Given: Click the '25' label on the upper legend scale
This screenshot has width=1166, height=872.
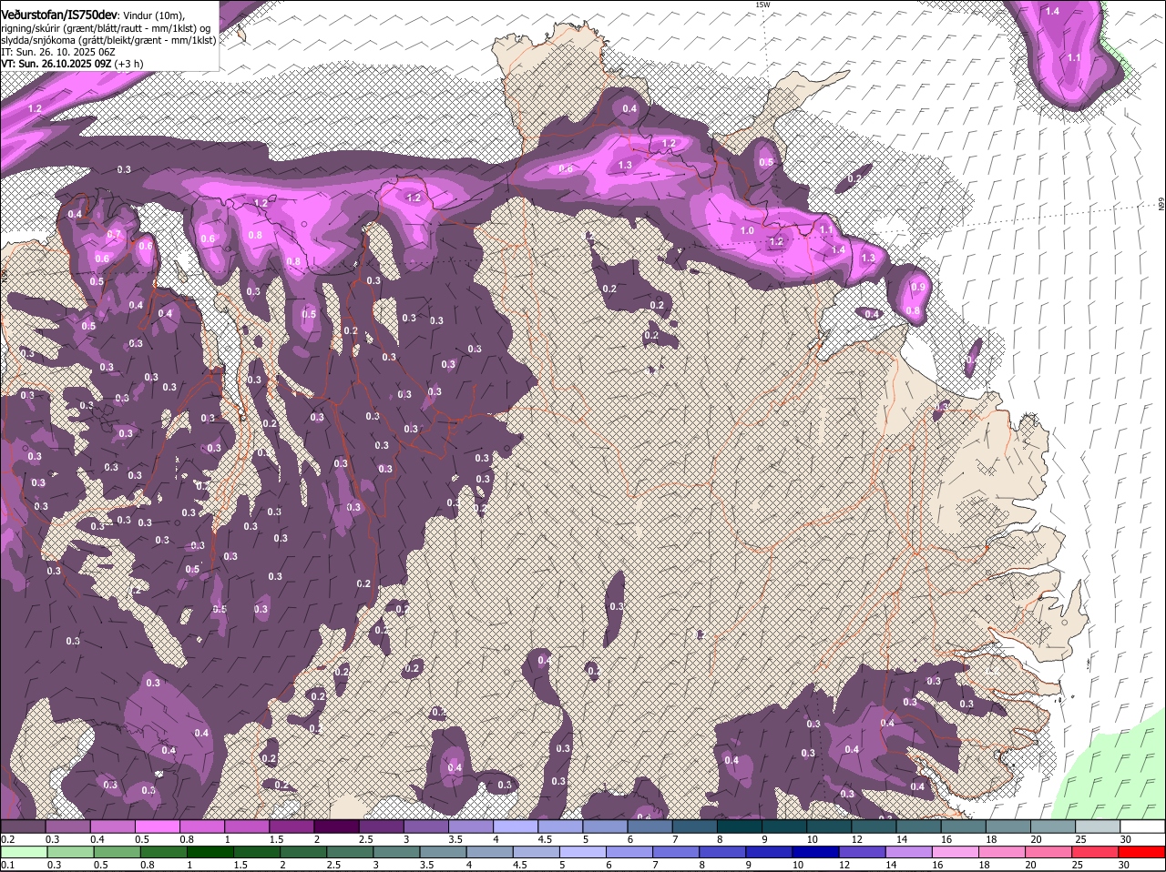Looking at the screenshot, I should pyautogui.click(x=1080, y=839).
